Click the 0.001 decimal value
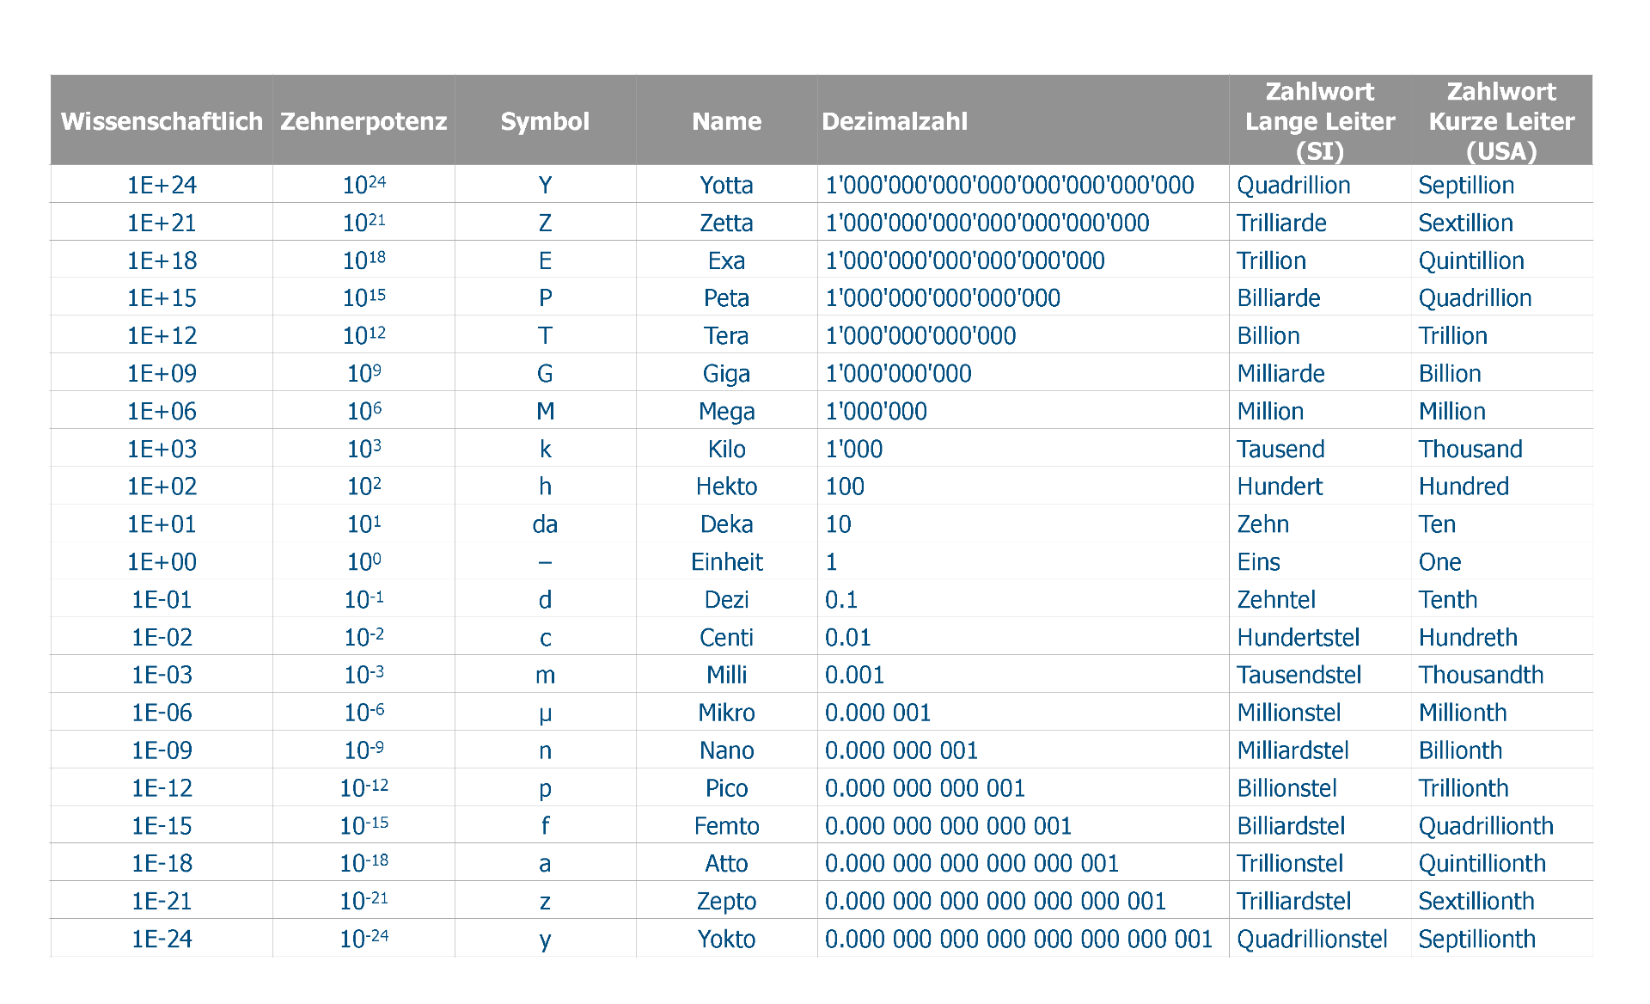Screen dimensions: 1650x1004 (x=854, y=675)
